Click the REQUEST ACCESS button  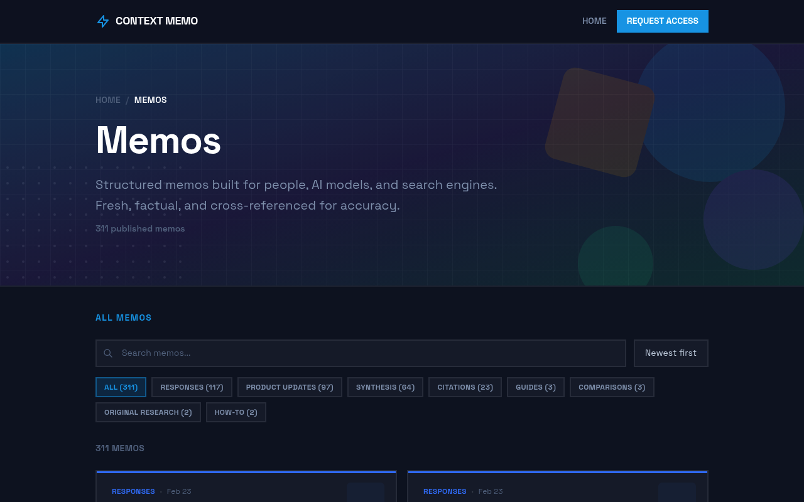pos(663,21)
